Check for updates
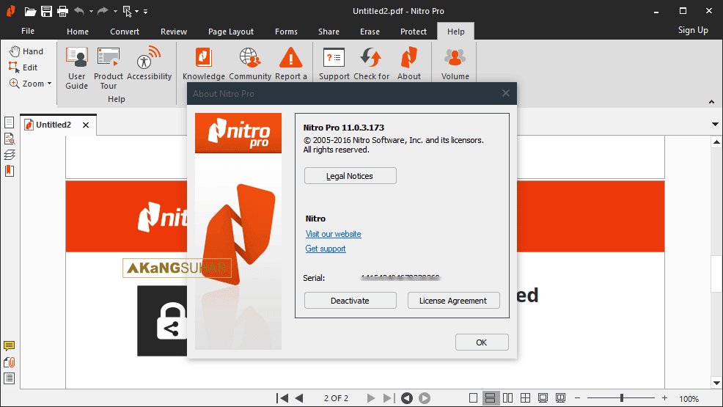Viewport: 723px width, 407px height. click(371, 64)
